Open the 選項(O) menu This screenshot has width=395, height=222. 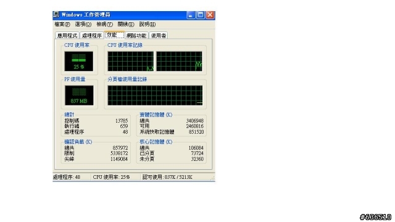point(83,24)
